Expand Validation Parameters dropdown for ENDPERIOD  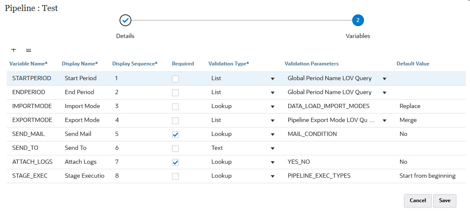click(x=384, y=92)
